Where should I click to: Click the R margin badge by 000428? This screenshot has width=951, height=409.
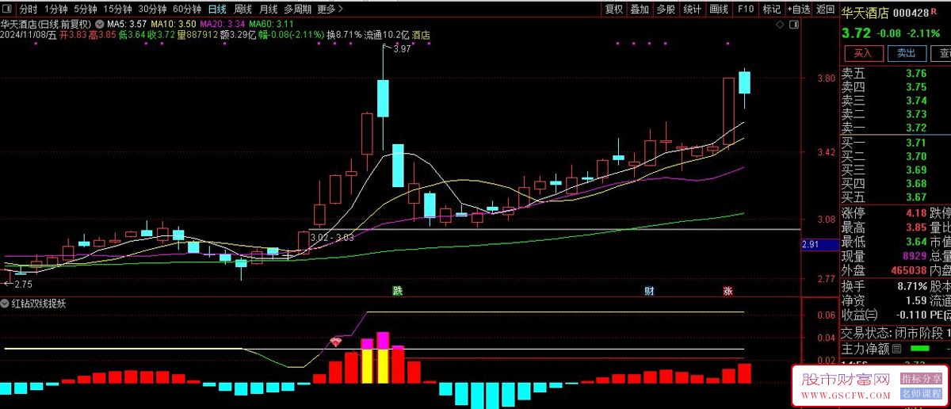tap(934, 11)
